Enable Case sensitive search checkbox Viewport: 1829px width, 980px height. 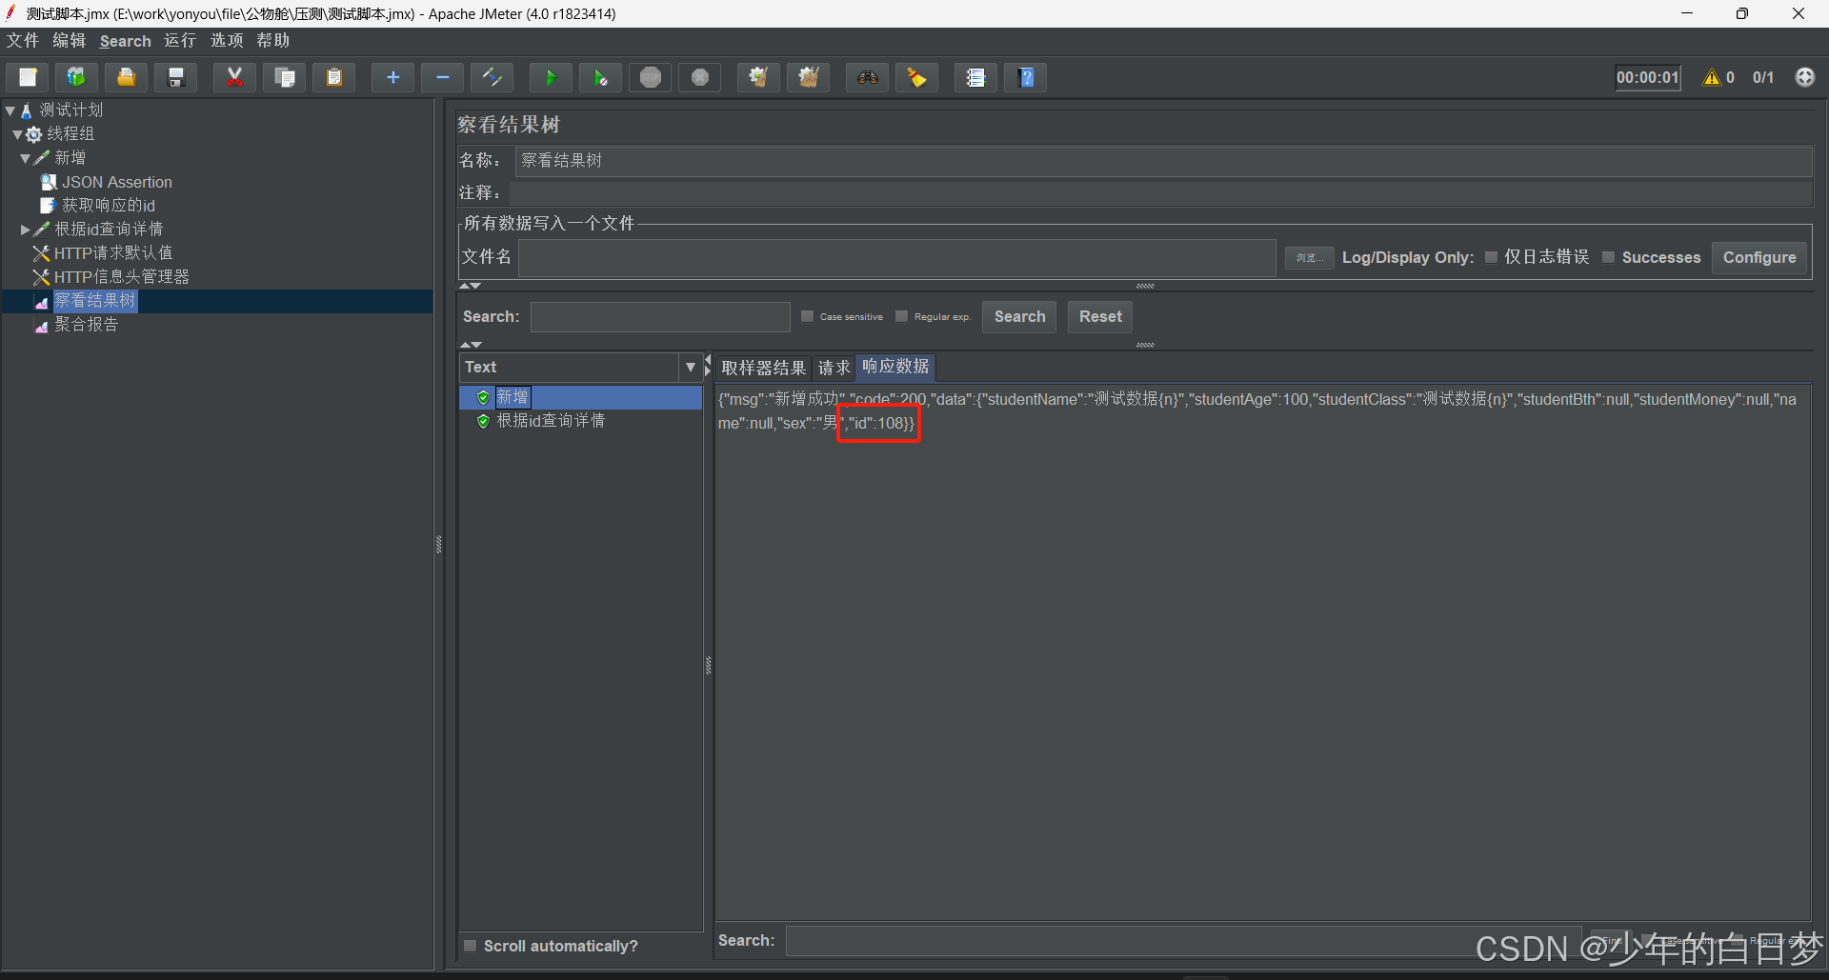807,316
